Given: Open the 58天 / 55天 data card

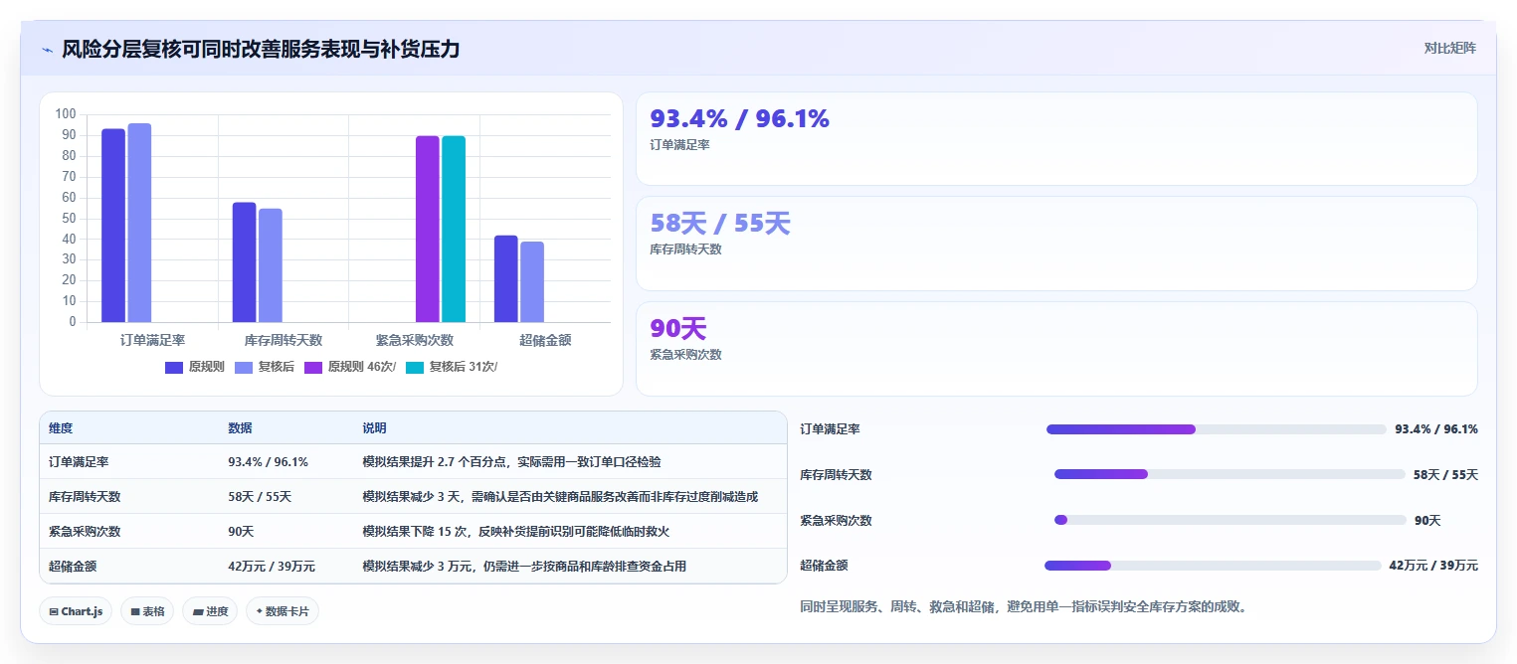Looking at the screenshot, I should coord(1056,244).
